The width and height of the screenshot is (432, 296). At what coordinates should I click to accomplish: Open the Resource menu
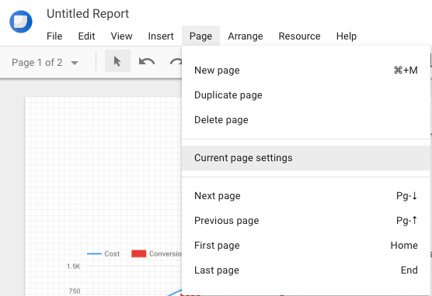tap(299, 36)
